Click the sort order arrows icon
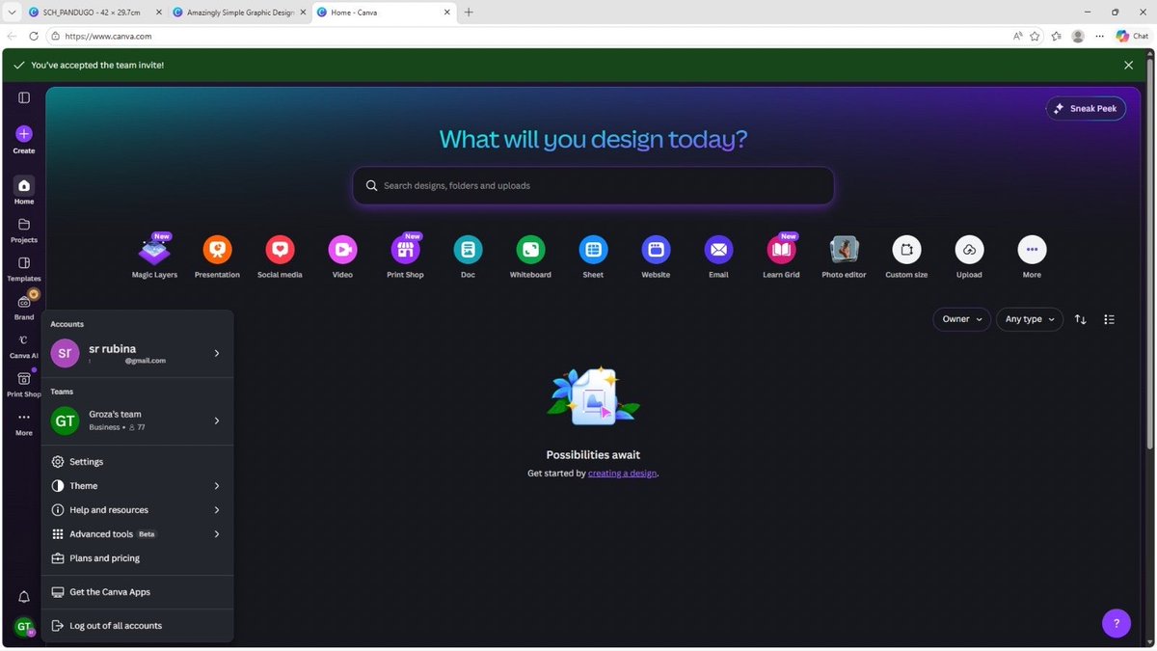 (x=1081, y=319)
